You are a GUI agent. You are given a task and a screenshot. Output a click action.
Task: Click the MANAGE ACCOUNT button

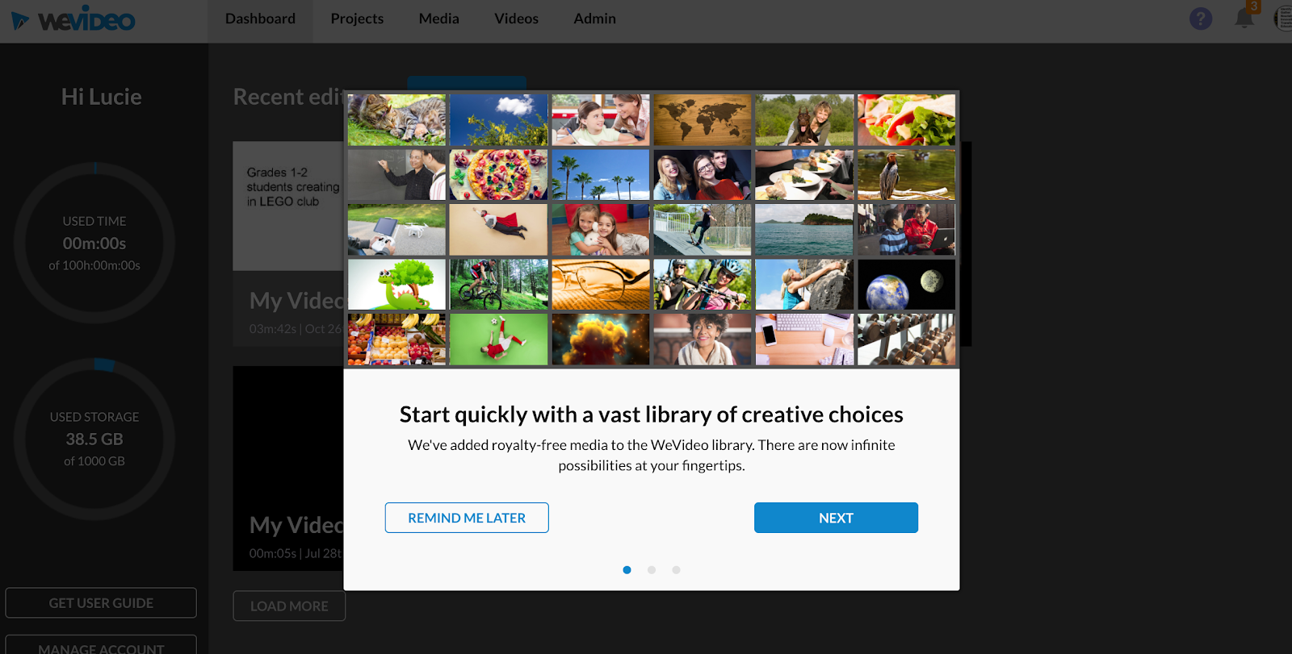point(101,645)
